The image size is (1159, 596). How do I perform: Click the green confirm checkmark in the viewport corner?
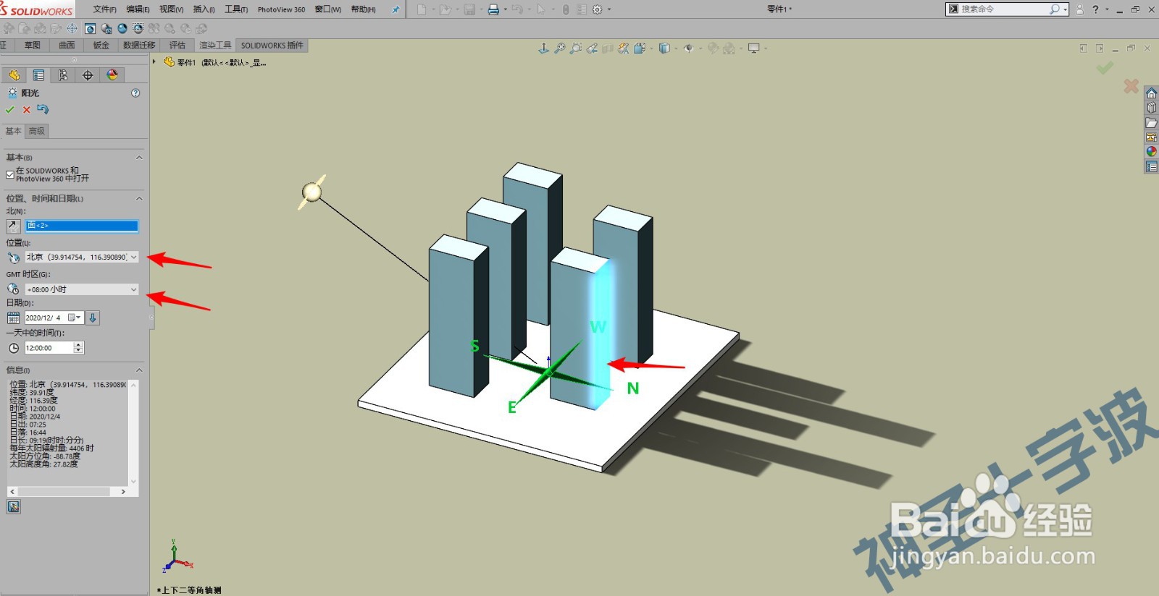click(1105, 68)
